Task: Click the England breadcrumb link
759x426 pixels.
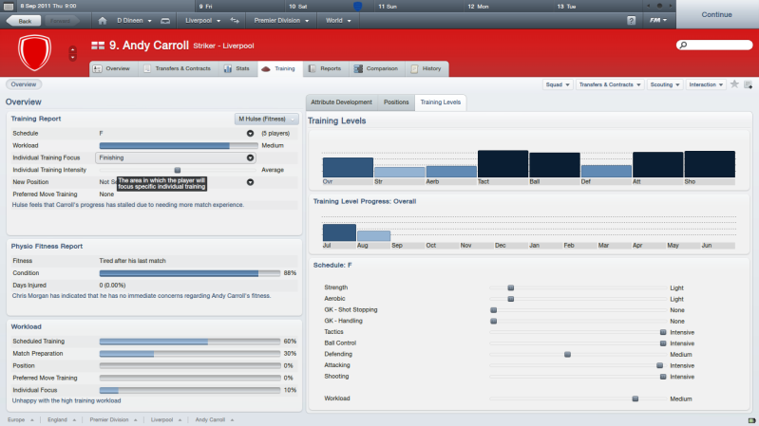Action: pos(58,419)
